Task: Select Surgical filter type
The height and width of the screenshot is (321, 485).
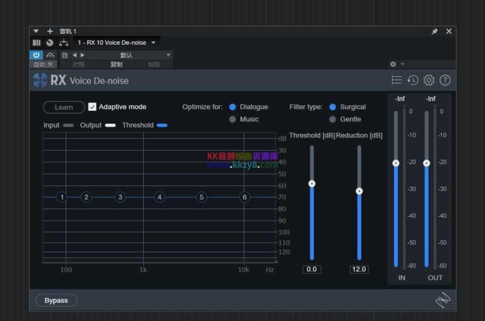Action: click(332, 107)
